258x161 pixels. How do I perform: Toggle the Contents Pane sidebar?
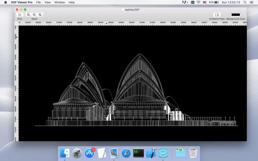(217, 15)
